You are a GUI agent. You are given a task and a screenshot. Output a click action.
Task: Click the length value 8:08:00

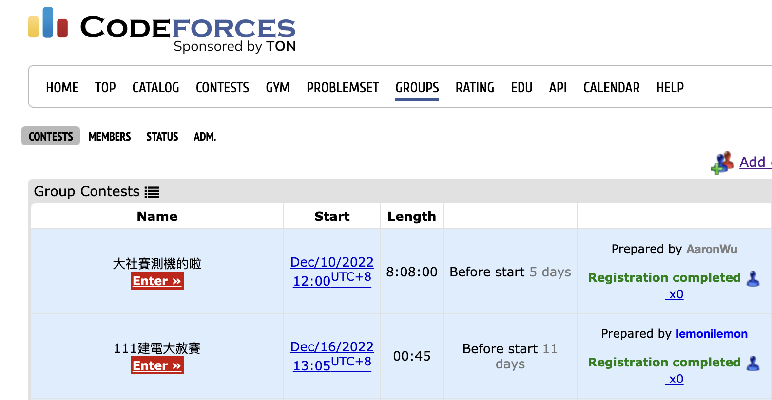412,272
